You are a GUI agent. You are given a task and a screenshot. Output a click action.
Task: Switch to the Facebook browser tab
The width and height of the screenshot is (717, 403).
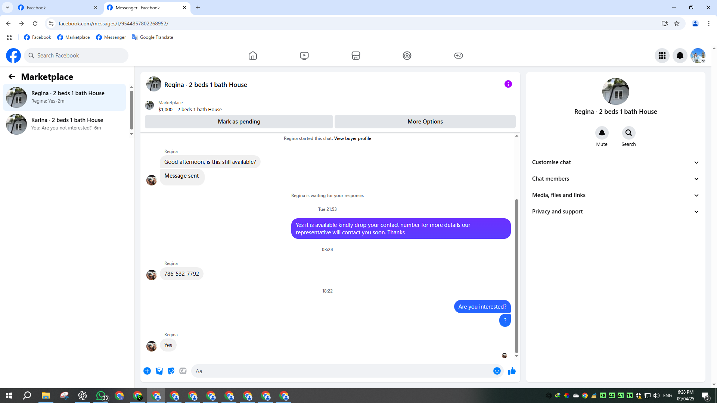58,7
